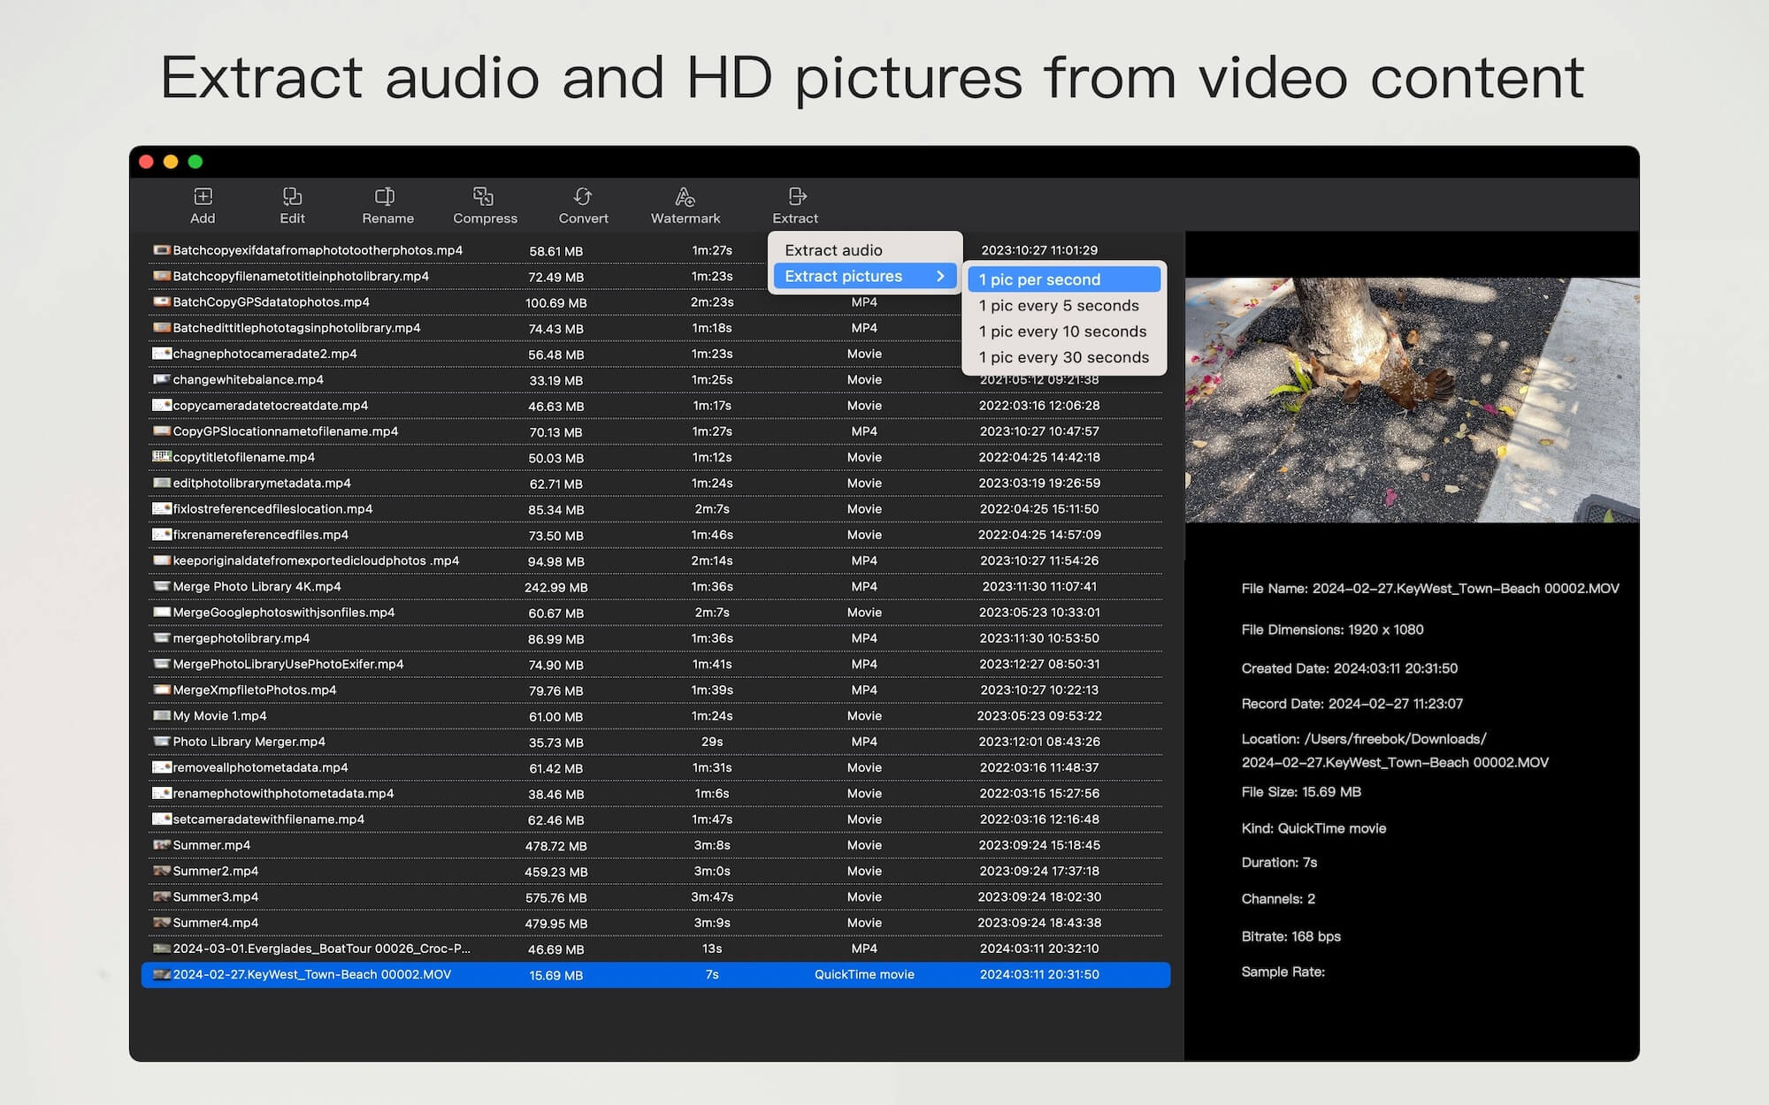This screenshot has width=1769, height=1105.
Task: Click the 13s duration cell
Action: [712, 949]
